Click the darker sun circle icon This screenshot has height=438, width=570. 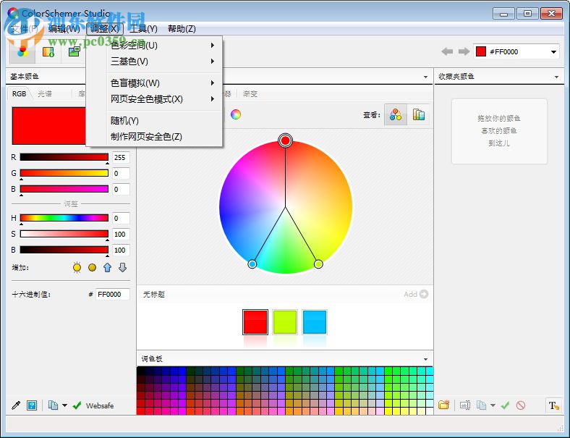point(93,268)
